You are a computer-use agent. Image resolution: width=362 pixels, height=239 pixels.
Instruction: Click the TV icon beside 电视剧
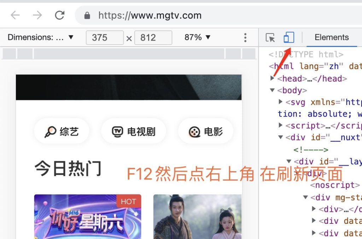click(x=117, y=132)
